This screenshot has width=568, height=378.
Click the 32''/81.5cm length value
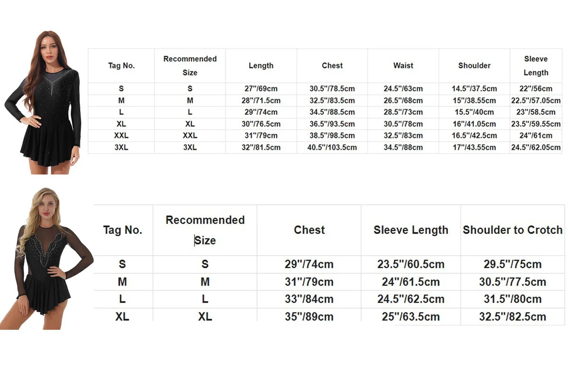click(261, 147)
